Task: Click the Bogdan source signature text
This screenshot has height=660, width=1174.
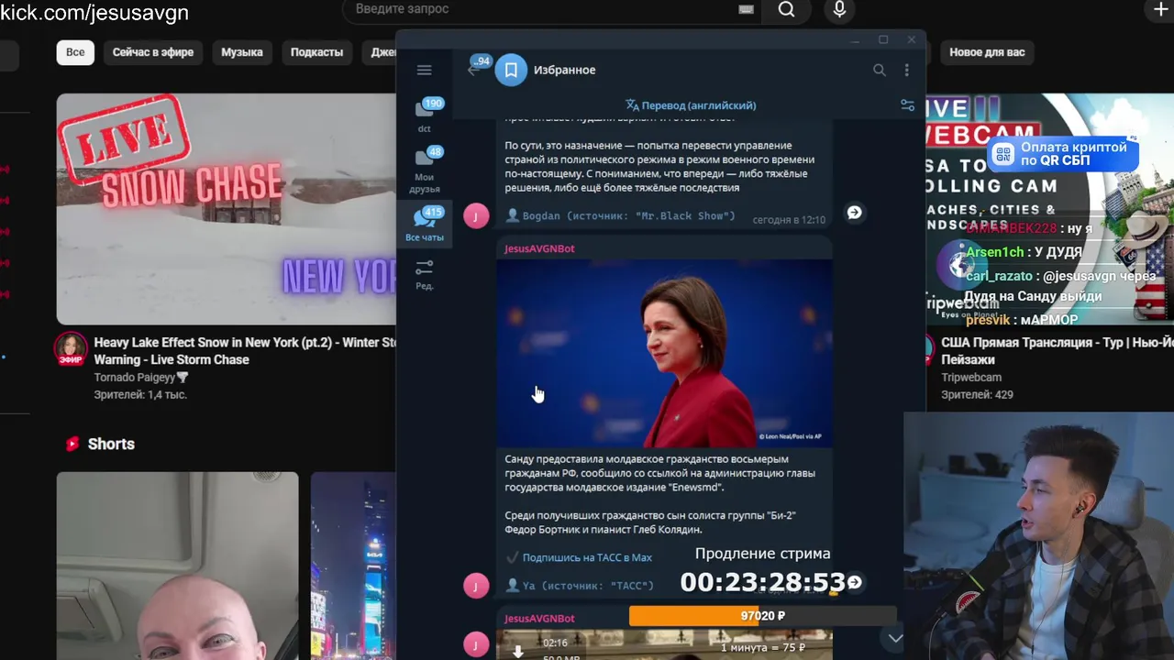Action: [x=628, y=216]
